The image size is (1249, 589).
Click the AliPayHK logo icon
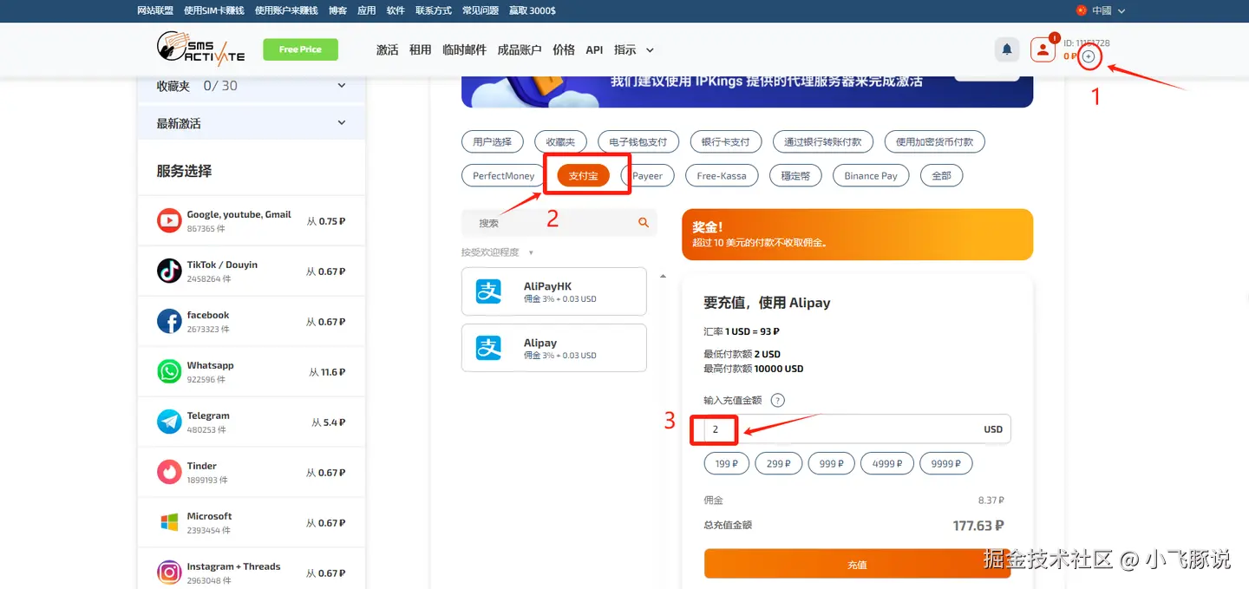click(489, 291)
